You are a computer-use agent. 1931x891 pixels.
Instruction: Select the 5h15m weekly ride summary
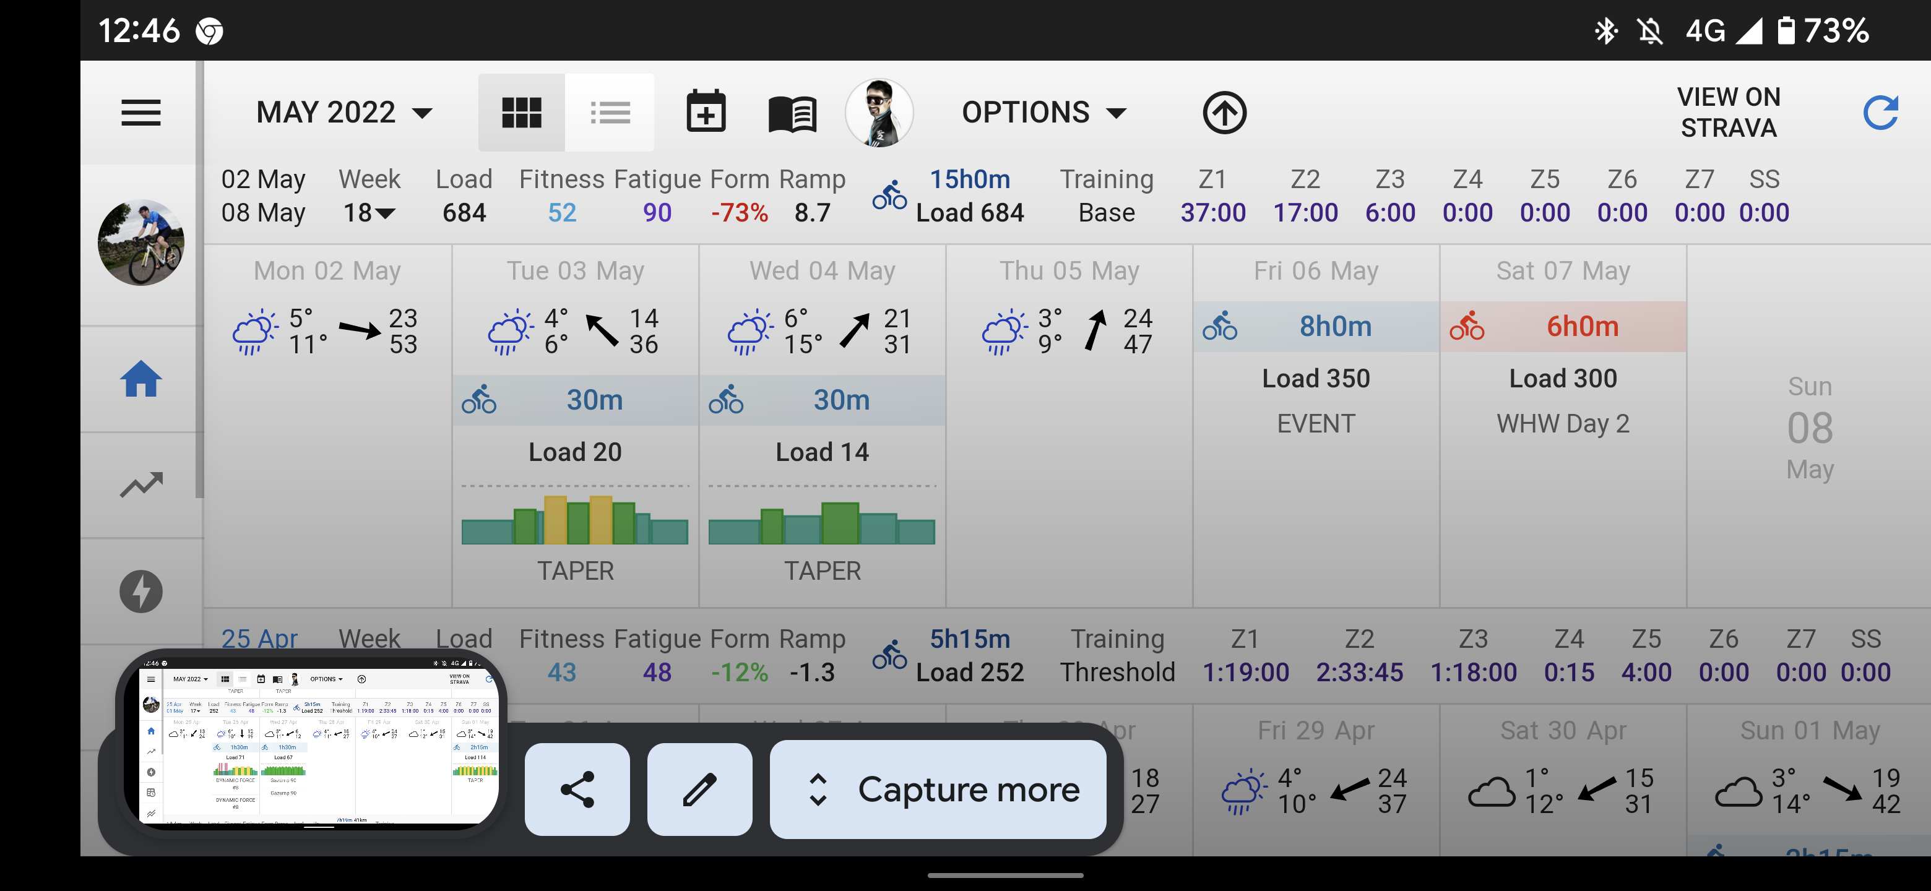(x=969, y=639)
